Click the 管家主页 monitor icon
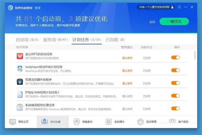The height and width of the screenshot is (135, 202). pos(12,122)
